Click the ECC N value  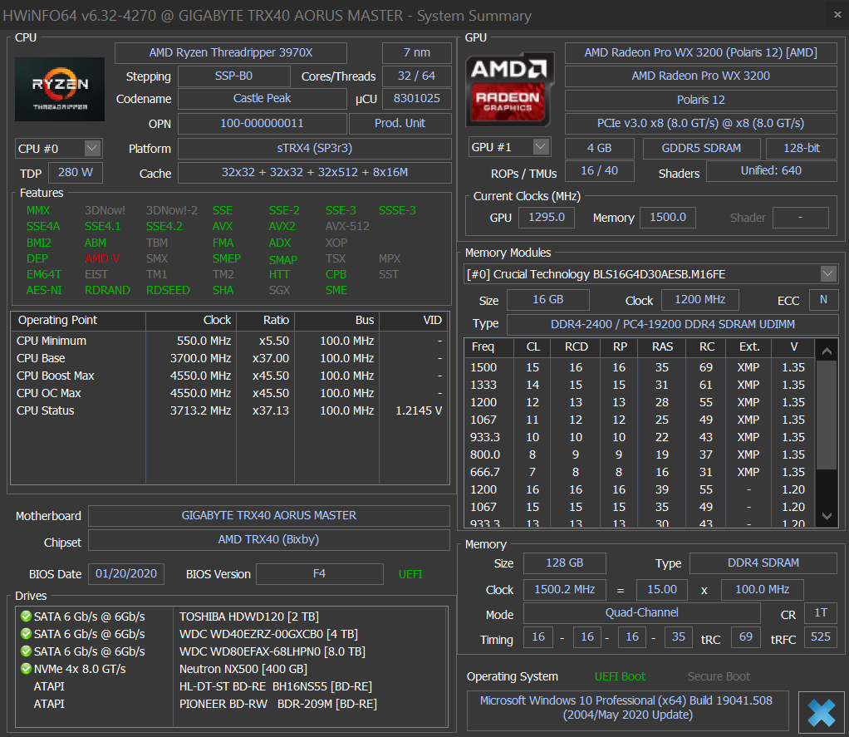pyautogui.click(x=823, y=300)
